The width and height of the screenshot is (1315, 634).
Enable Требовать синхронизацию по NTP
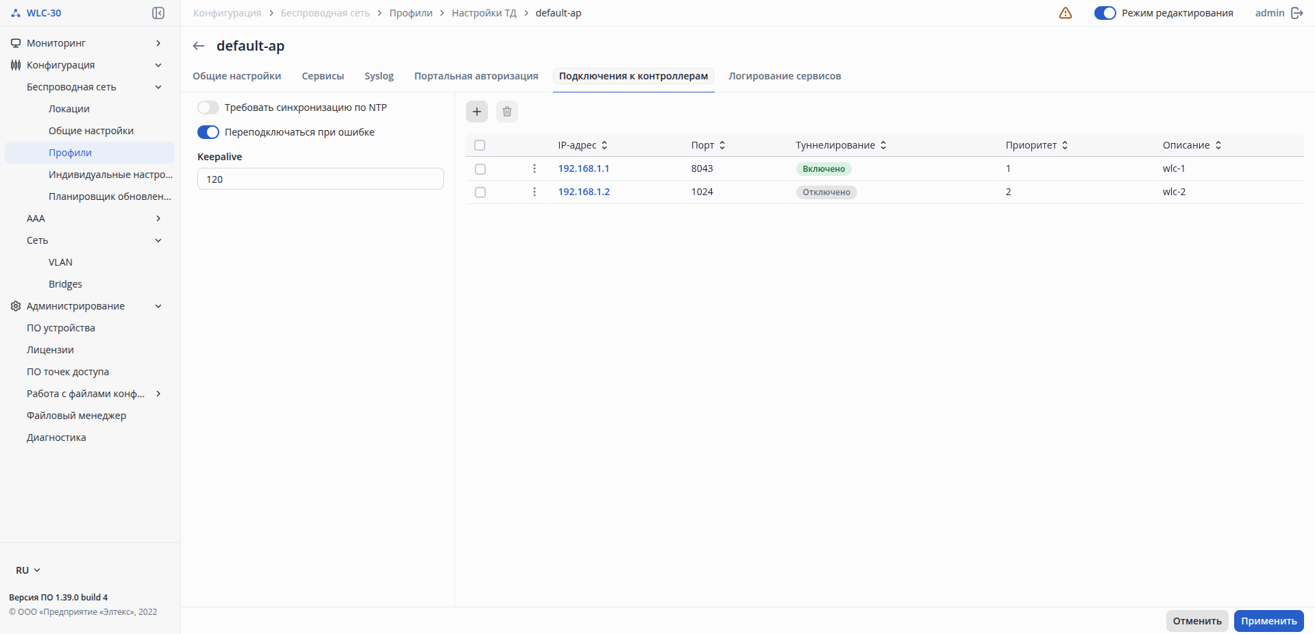pos(208,107)
